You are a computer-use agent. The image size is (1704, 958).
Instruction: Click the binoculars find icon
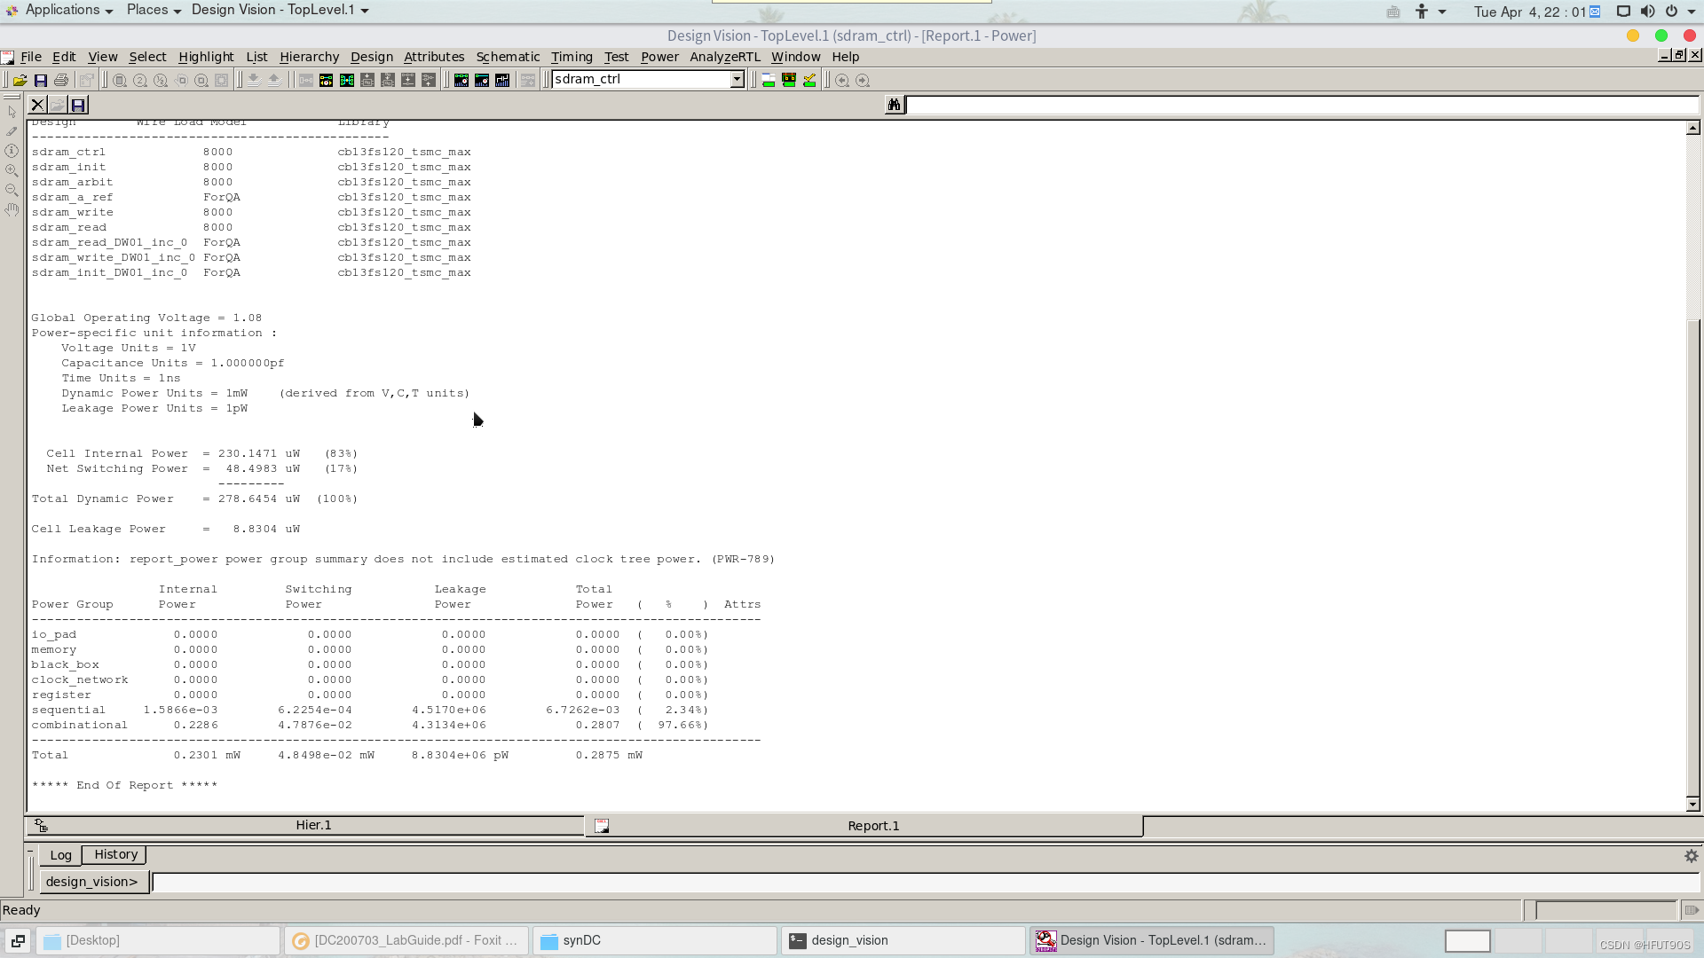(x=894, y=105)
